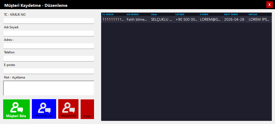The image size is (275, 124).
Task: Select the NOTLAR column header
Action: [259, 14]
